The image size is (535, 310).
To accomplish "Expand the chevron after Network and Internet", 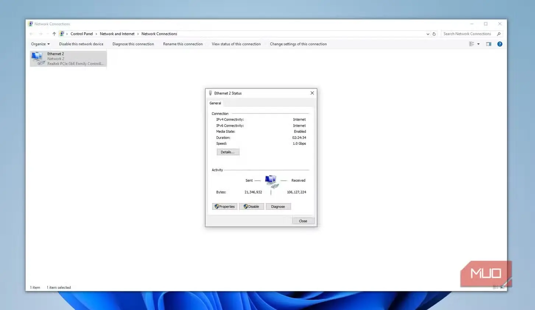I will [x=138, y=34].
